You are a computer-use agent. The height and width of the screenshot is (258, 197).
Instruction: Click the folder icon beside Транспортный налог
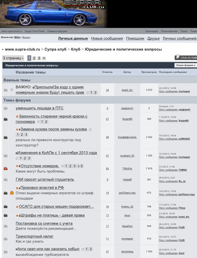point(5,239)
